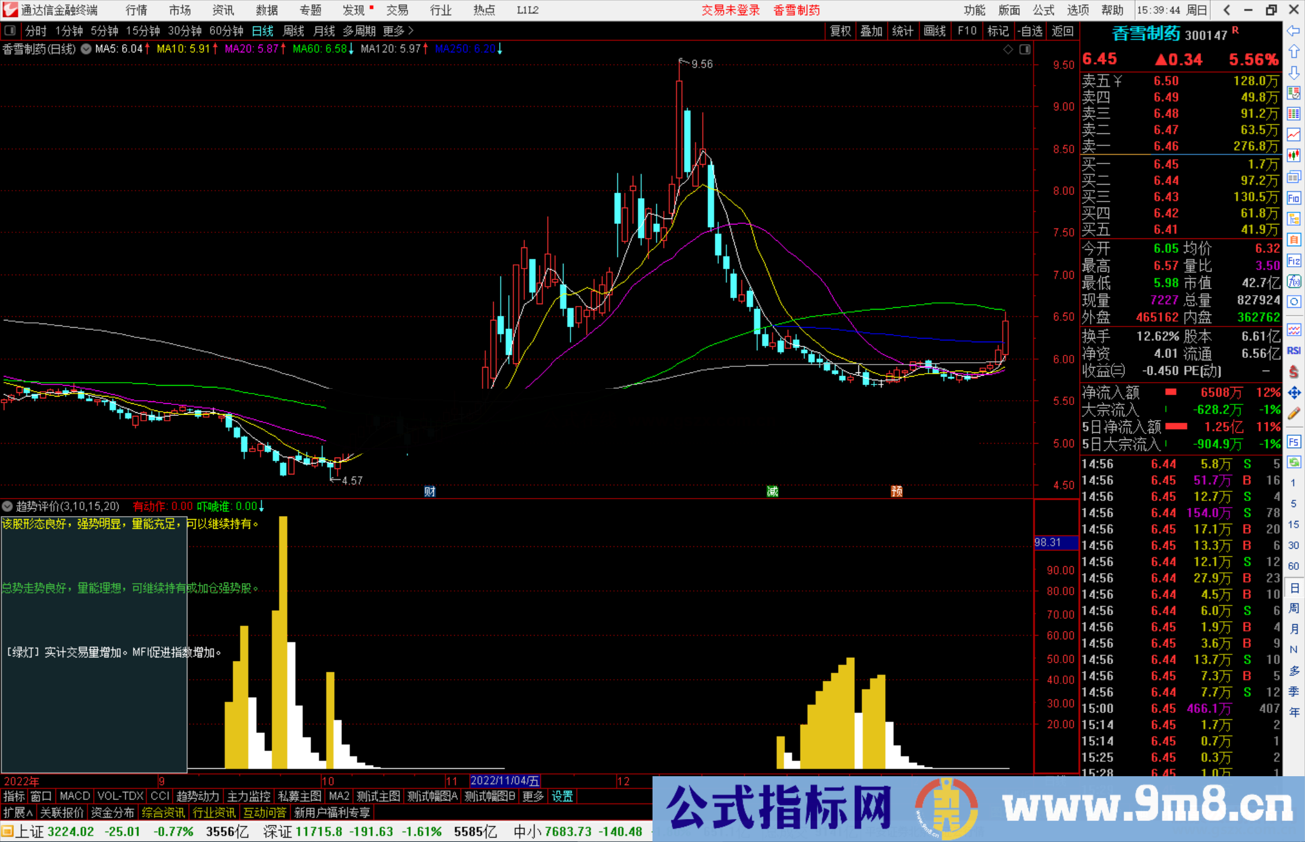Select the f(x) formula icon in sidebar
The height and width of the screenshot is (842, 1305).
click(1294, 281)
